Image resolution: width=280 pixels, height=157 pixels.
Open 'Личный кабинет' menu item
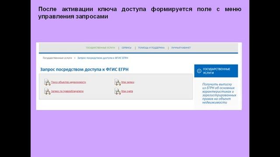(181, 48)
